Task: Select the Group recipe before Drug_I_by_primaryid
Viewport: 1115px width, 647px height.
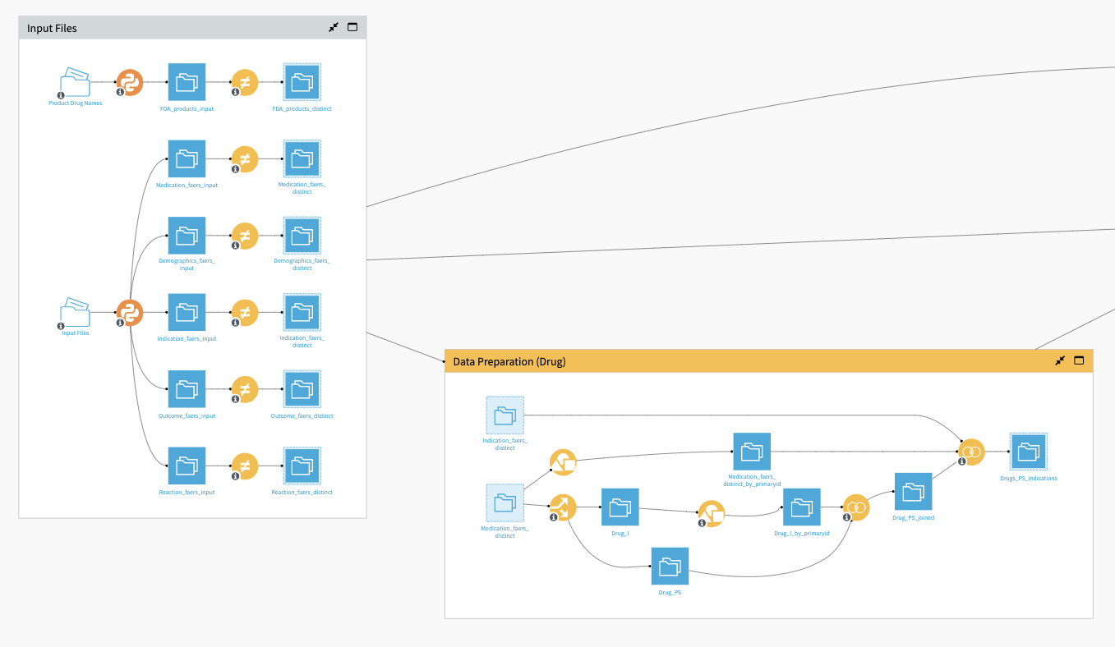Action: [710, 512]
